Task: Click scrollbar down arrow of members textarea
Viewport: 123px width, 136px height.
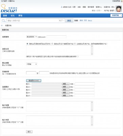Action: pyautogui.click(x=92, y=54)
